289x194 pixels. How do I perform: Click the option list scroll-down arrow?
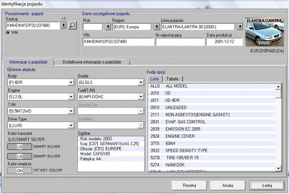[x=278, y=168]
